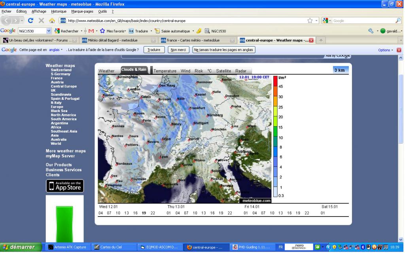This screenshot has height=254, width=405.
Task: Open the Southeast Asia map link
Action: pos(64,131)
